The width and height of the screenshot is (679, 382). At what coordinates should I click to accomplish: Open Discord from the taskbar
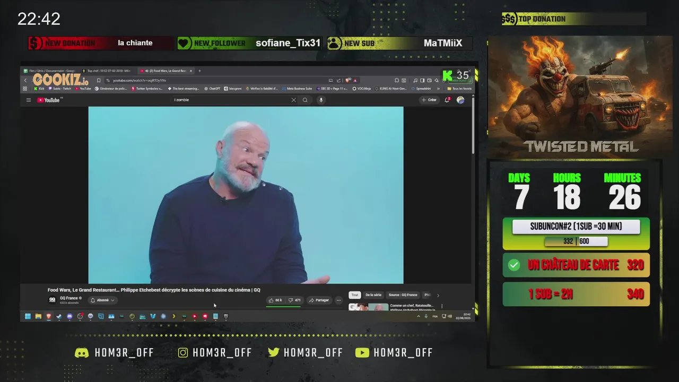pos(69,316)
